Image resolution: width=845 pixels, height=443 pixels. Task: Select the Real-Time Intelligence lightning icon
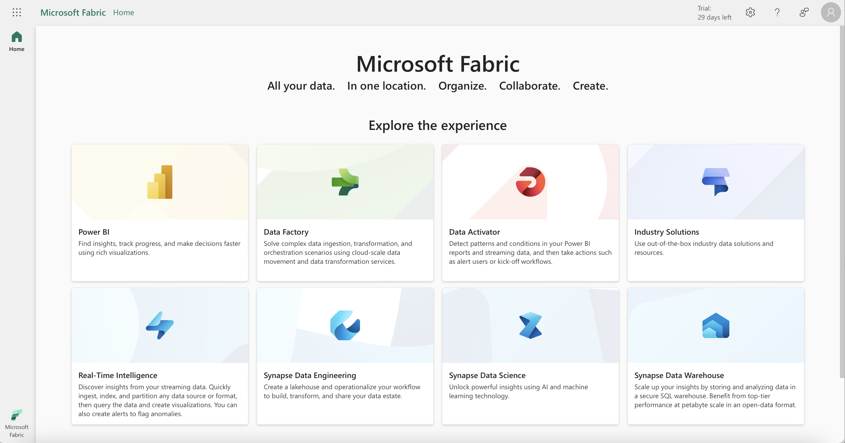[x=160, y=325]
